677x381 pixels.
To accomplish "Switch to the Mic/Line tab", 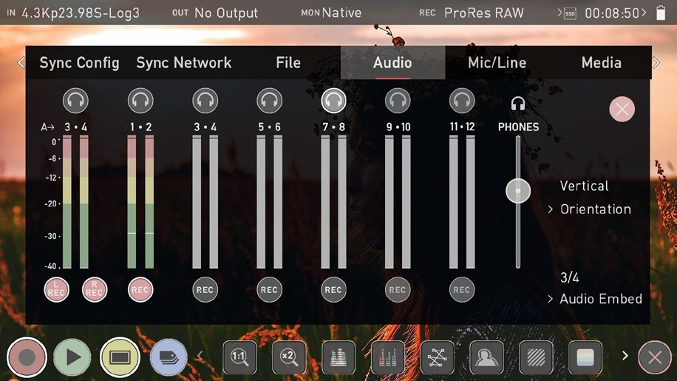I will pyautogui.click(x=497, y=63).
